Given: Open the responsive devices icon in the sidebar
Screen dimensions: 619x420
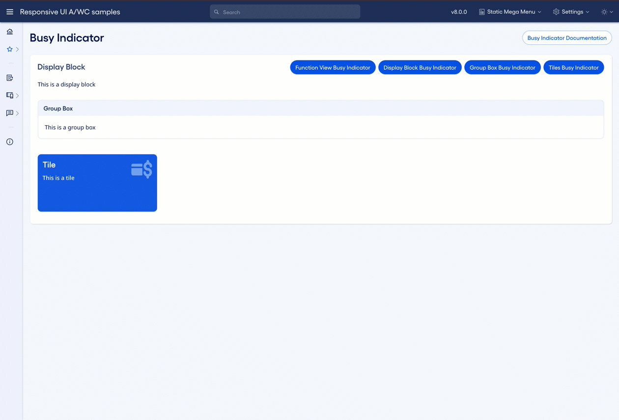Looking at the screenshot, I should [x=9, y=95].
